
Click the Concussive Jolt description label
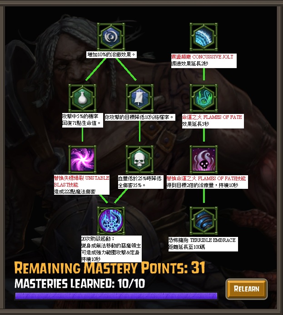tap(204, 61)
